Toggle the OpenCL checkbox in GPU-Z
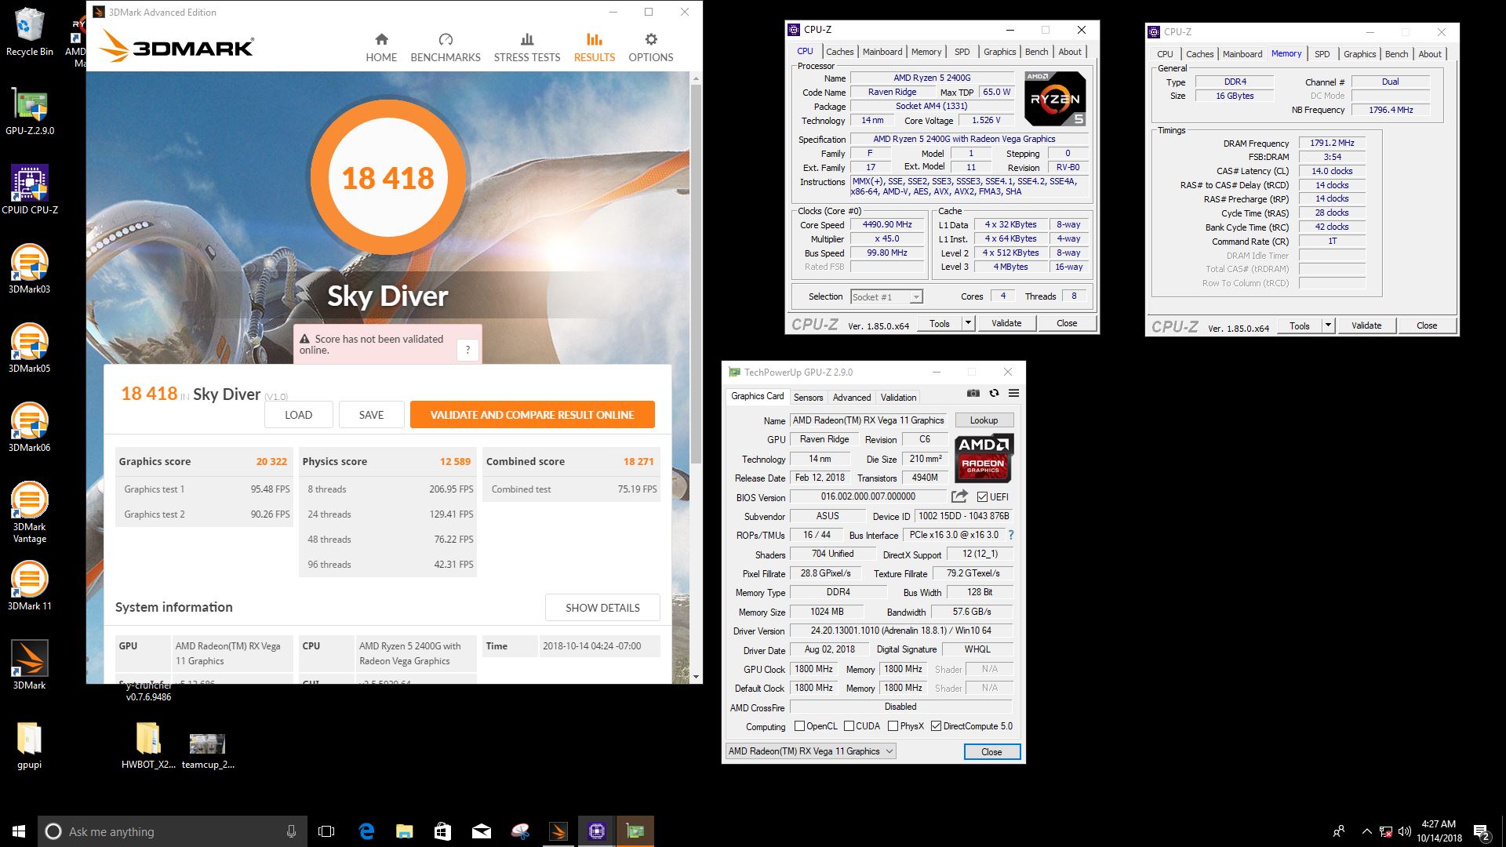Screen dimensions: 1506x847 pyautogui.click(x=799, y=726)
